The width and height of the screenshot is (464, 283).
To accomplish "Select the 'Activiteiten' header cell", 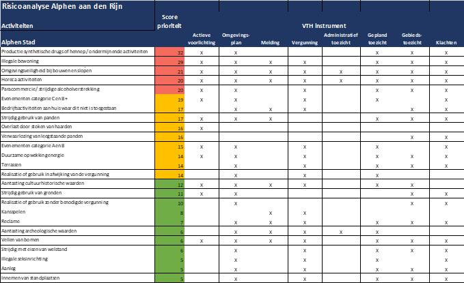I will coord(18,25).
